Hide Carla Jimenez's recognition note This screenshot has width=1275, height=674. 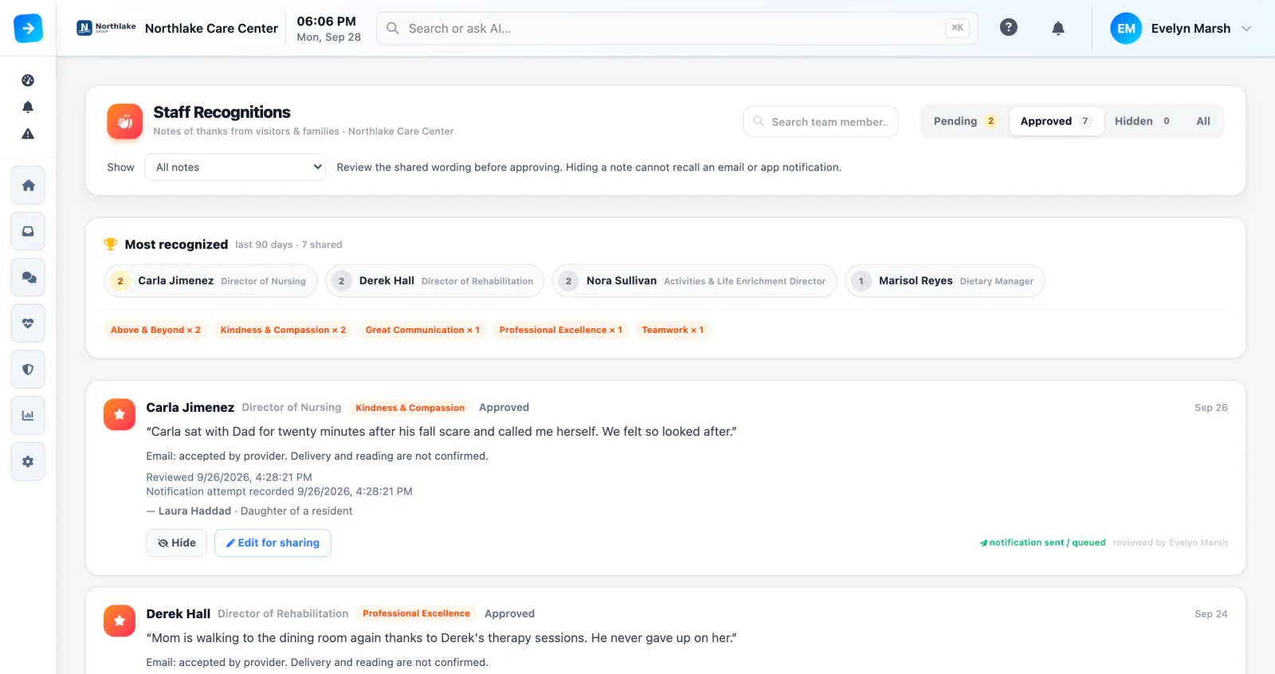[x=177, y=543]
